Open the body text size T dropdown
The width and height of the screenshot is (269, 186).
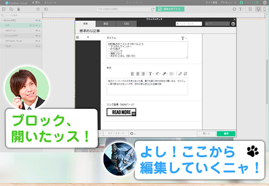151,73
